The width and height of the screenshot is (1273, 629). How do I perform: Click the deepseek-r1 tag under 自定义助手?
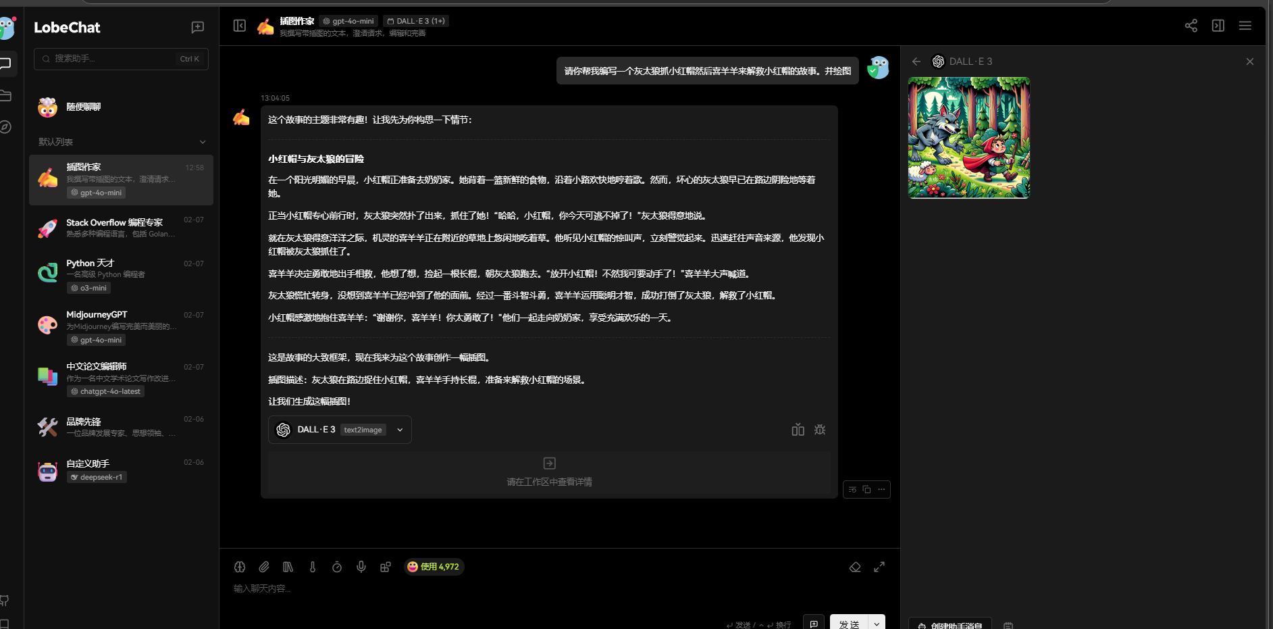pos(97,477)
